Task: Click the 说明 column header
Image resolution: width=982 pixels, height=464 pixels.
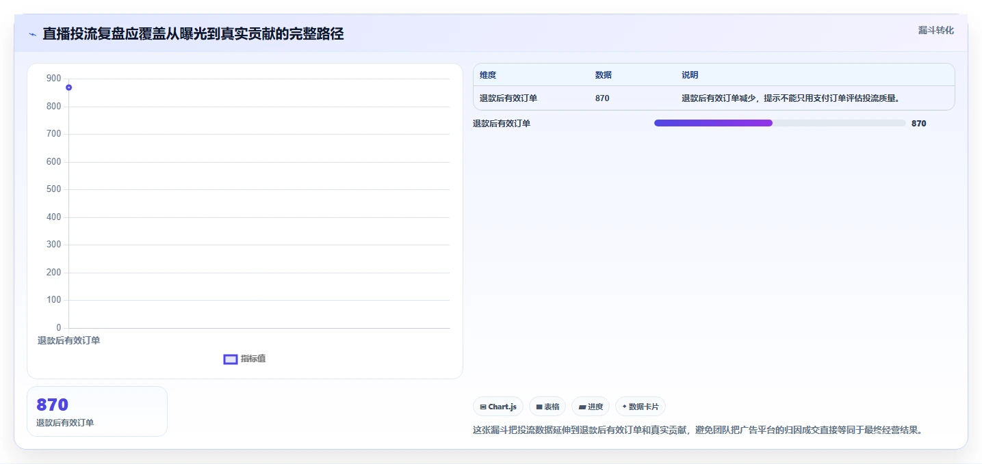Action: tap(690, 75)
